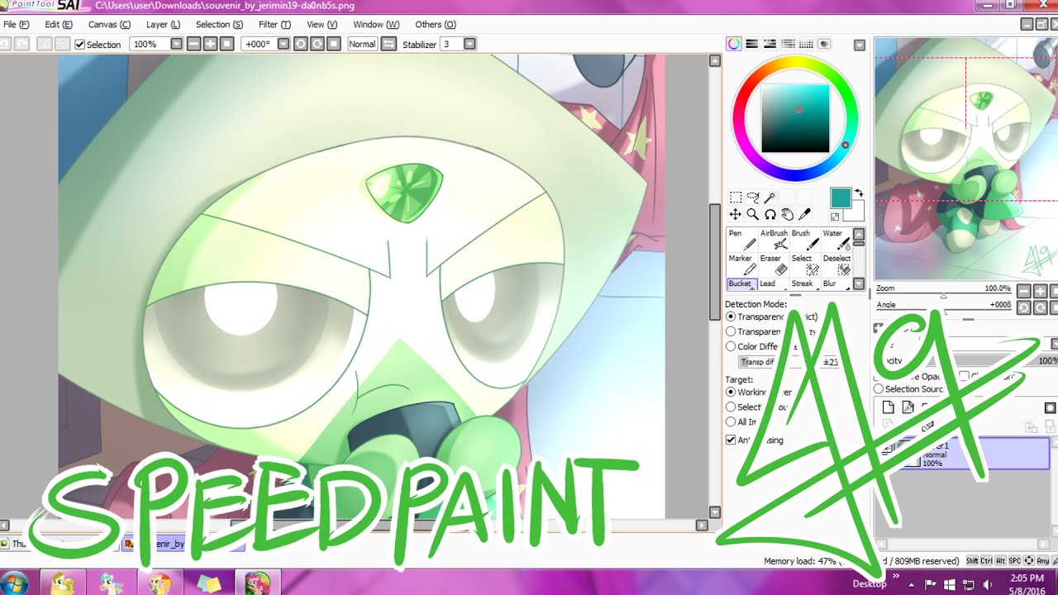Open the rotation angle dropdown
The image size is (1058, 595).
[284, 44]
